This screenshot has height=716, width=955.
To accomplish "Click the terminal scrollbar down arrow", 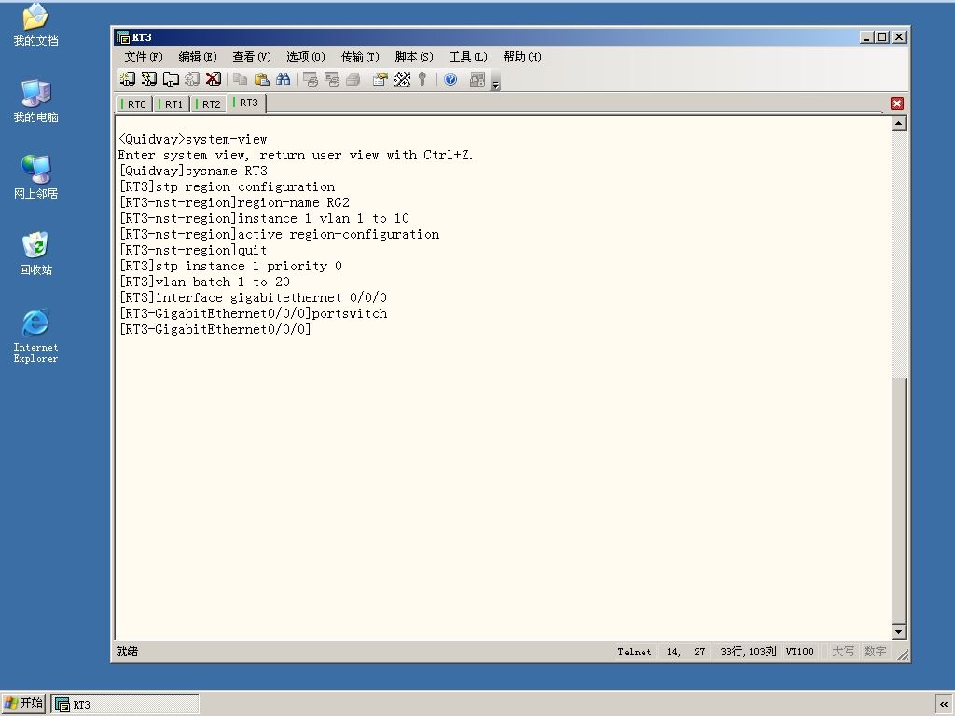I will pyautogui.click(x=898, y=631).
